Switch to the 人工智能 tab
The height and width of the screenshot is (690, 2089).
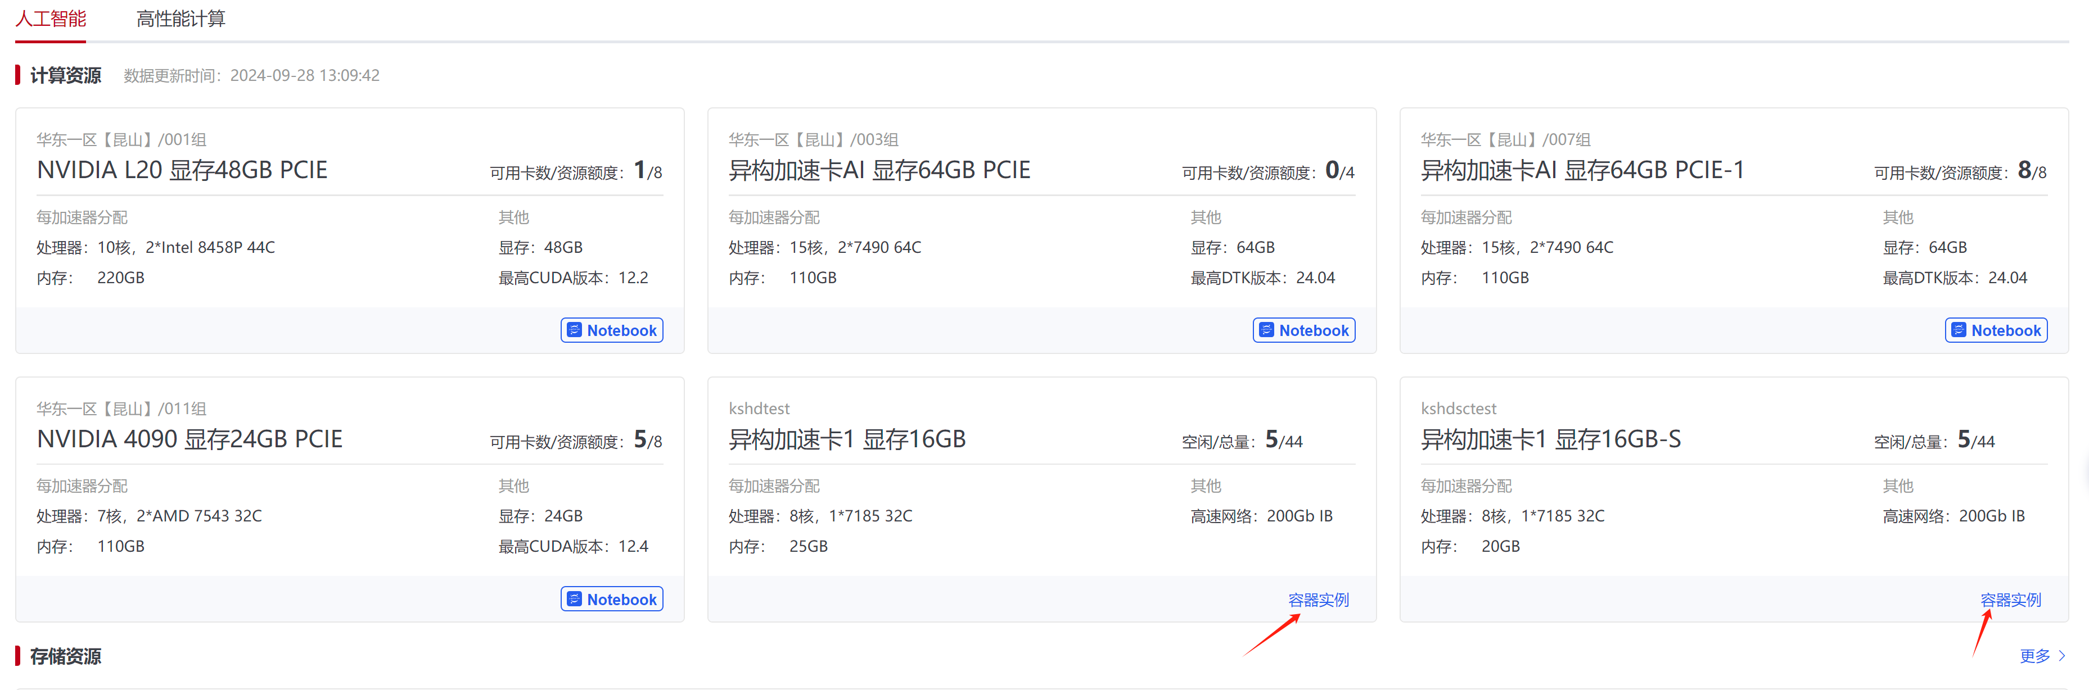(50, 19)
